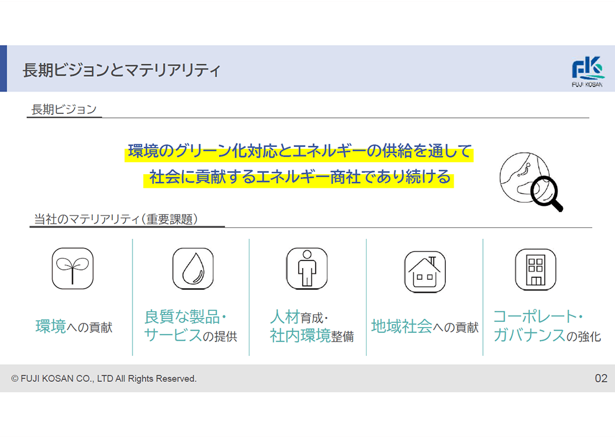Select the 地域社会への貢献 label

tap(425, 327)
